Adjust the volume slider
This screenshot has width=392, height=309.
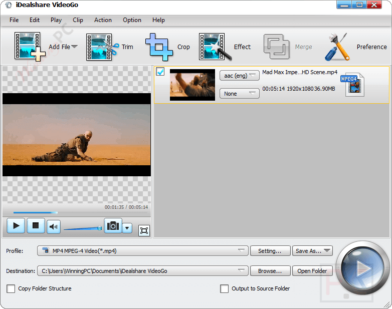tap(83, 228)
